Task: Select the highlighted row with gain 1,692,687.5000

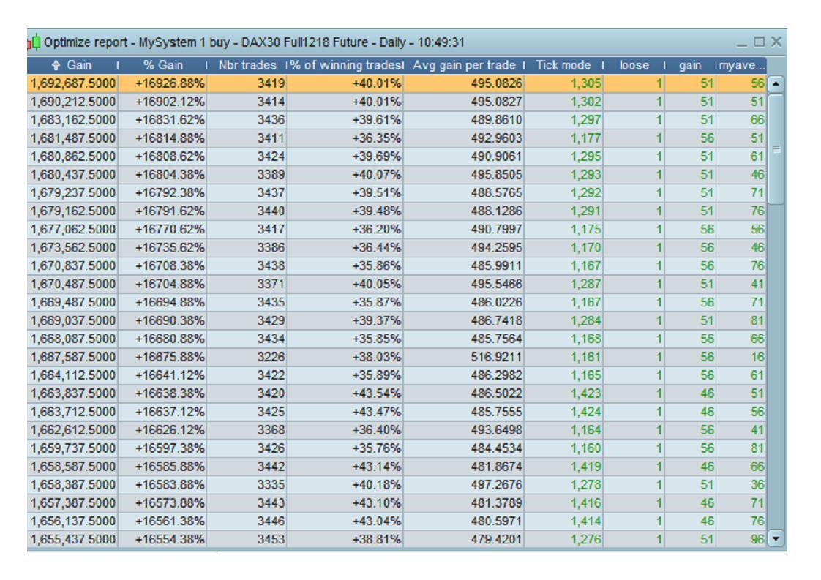Action: point(397,84)
